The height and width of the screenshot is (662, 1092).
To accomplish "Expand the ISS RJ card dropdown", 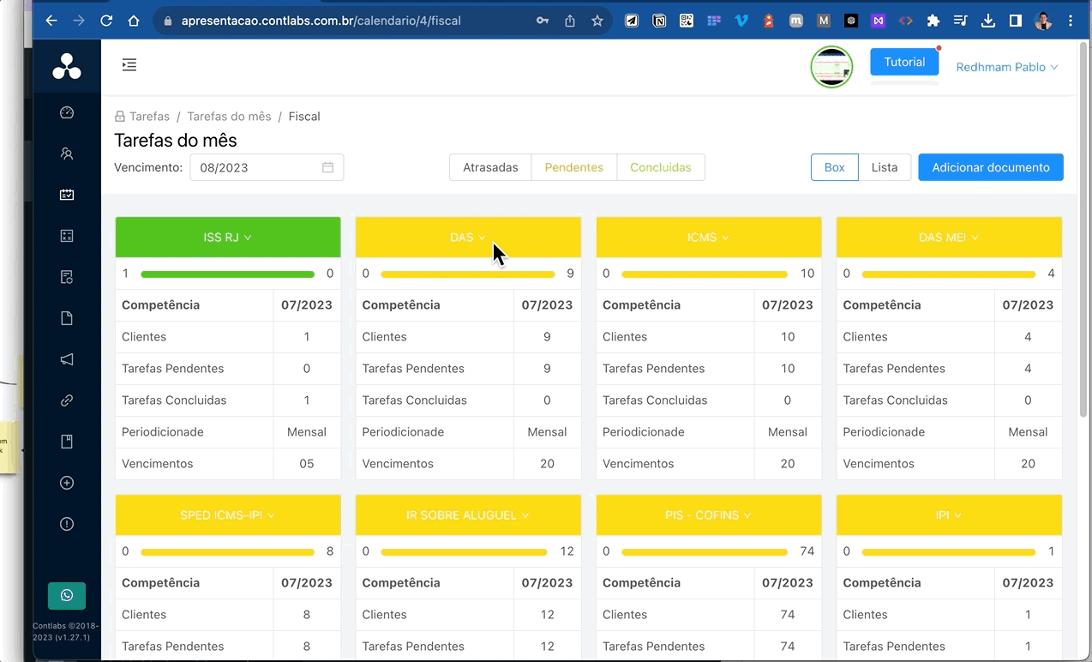I will (x=228, y=238).
